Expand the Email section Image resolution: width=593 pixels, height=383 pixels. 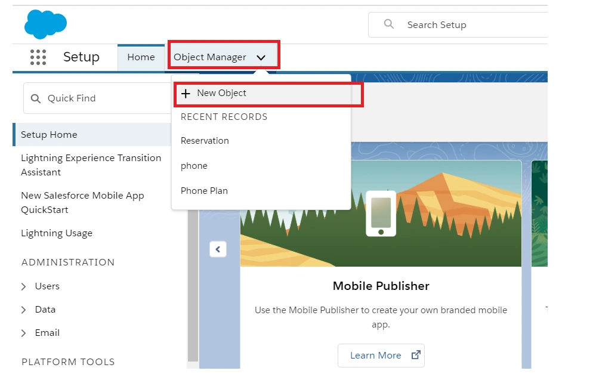23,333
